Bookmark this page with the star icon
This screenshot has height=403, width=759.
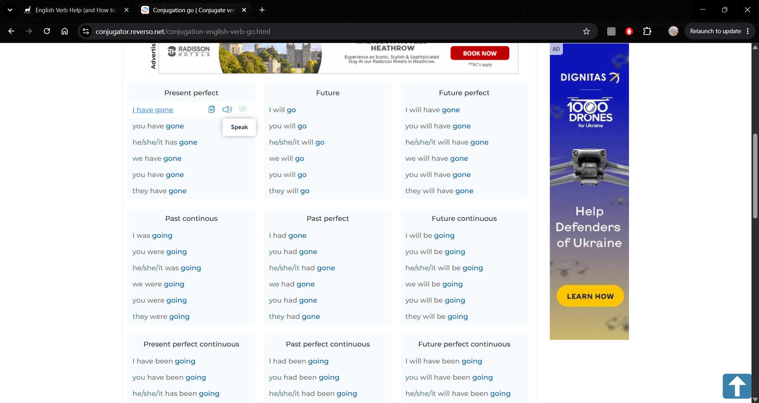click(x=586, y=31)
